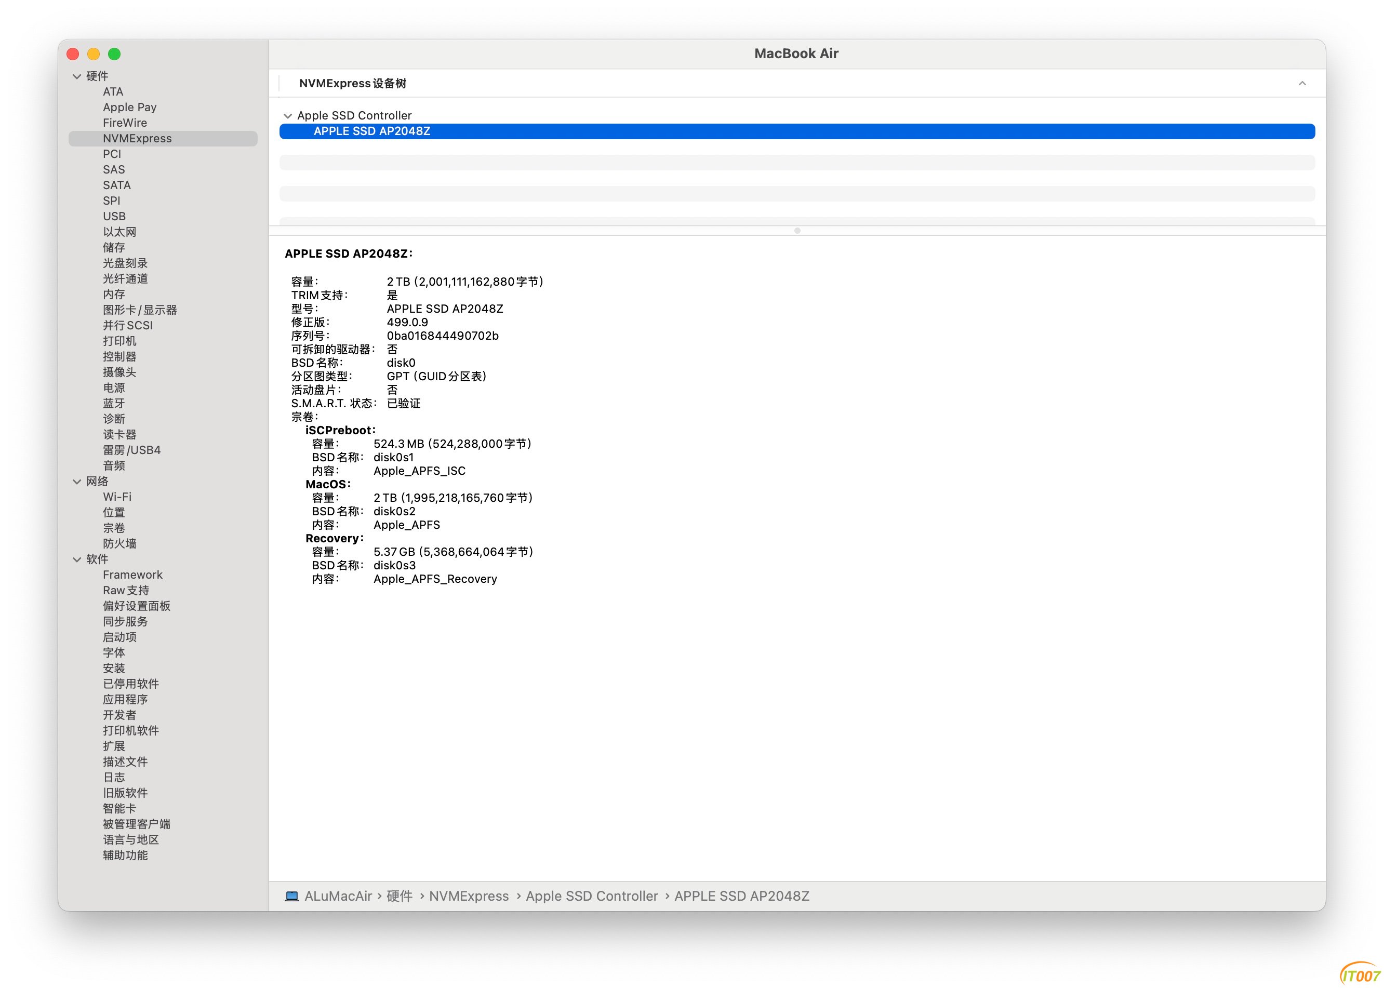Open 描述文件 in the sidebar

click(x=125, y=762)
